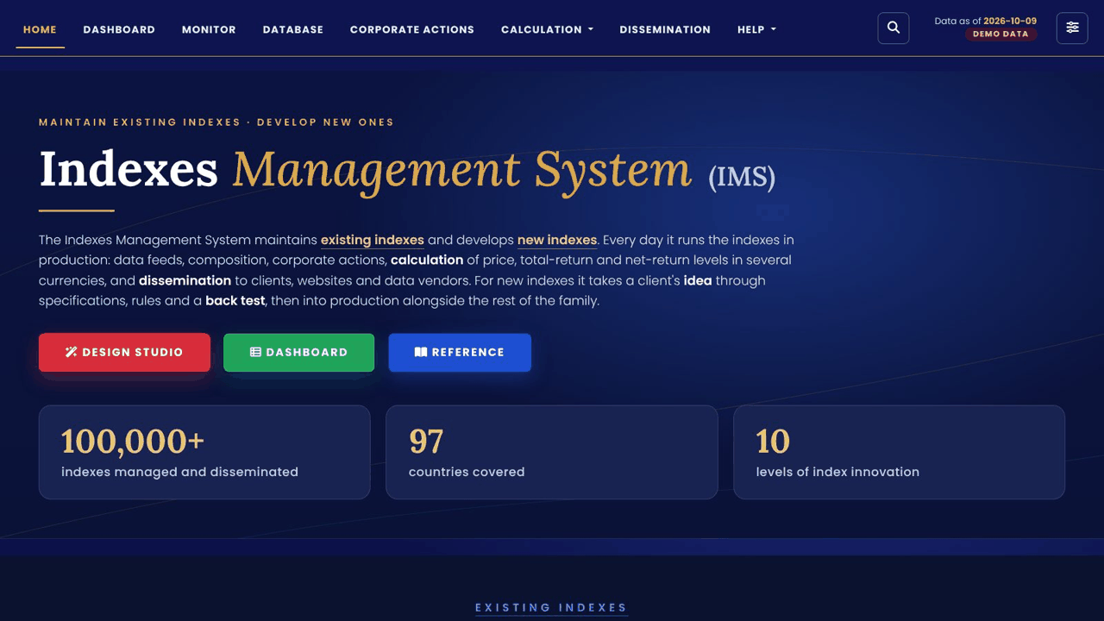Screen dimensions: 1104x621
Task: Open Corporate Actions in the navbar
Action: point(412,29)
